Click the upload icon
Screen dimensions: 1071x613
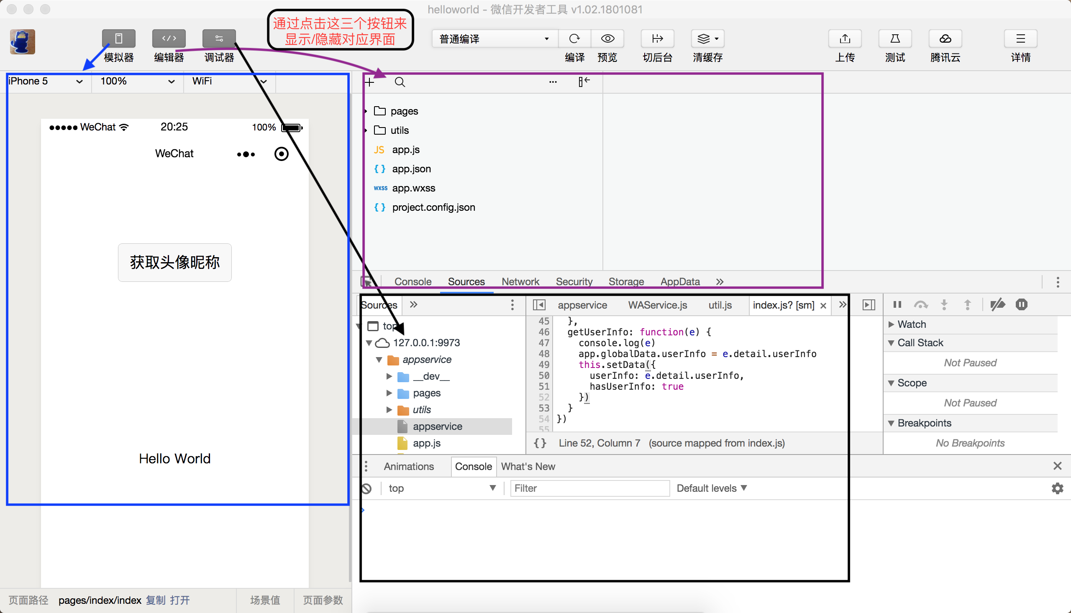coord(845,39)
